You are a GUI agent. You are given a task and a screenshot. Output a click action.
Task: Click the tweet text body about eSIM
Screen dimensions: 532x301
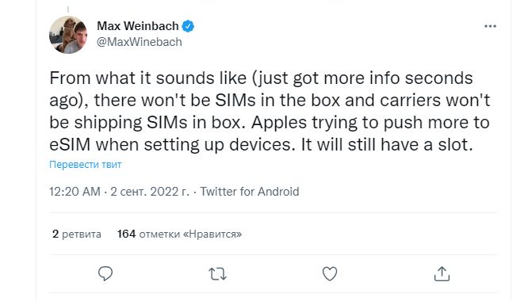(270, 111)
